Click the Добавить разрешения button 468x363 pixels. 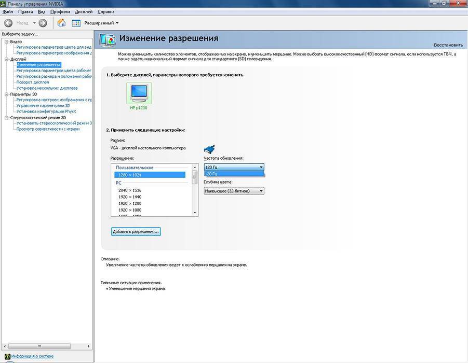(x=136, y=231)
